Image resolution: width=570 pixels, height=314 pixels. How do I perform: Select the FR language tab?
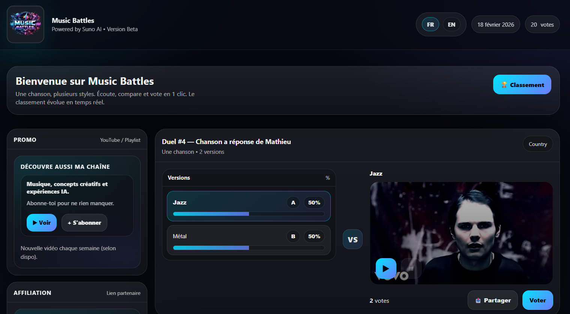click(x=430, y=24)
